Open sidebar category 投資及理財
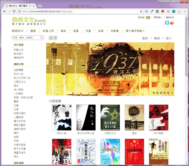The width and height of the screenshot is (189, 166). pyautogui.click(x=20, y=113)
